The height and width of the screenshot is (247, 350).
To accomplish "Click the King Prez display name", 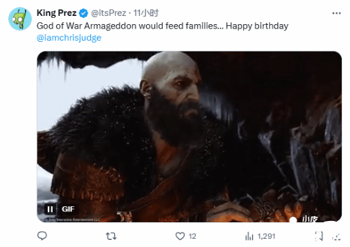I will (x=57, y=13).
